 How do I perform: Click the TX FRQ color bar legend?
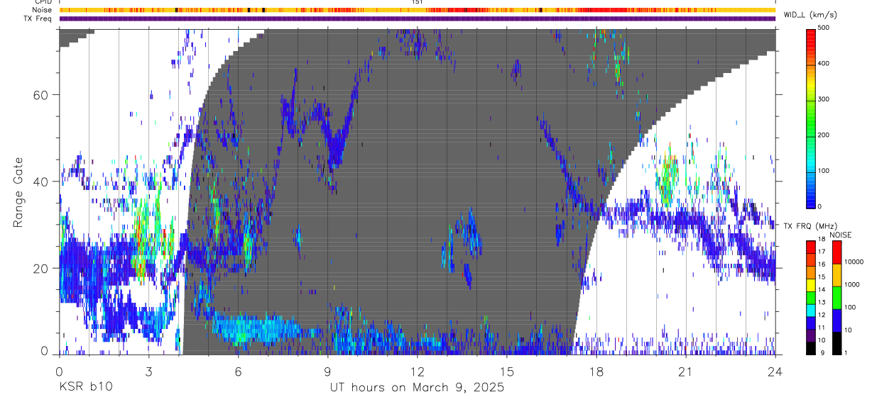(x=811, y=297)
